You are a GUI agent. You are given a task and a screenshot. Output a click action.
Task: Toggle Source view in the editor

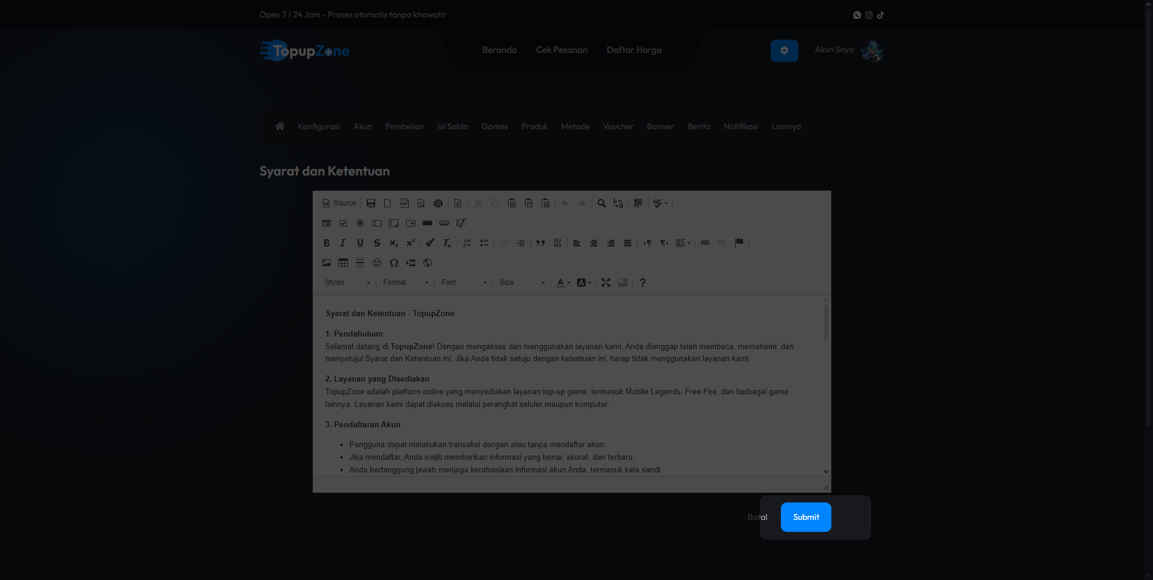click(x=339, y=203)
